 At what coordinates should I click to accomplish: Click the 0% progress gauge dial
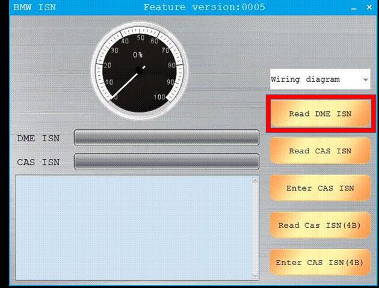tap(140, 70)
